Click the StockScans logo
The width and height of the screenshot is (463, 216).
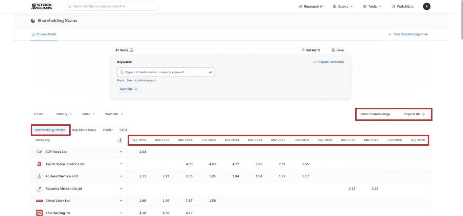coord(41,6)
